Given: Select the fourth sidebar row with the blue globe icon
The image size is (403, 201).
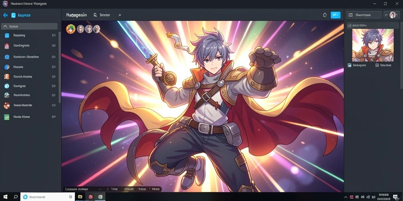Looking at the screenshot, I should pos(30,67).
